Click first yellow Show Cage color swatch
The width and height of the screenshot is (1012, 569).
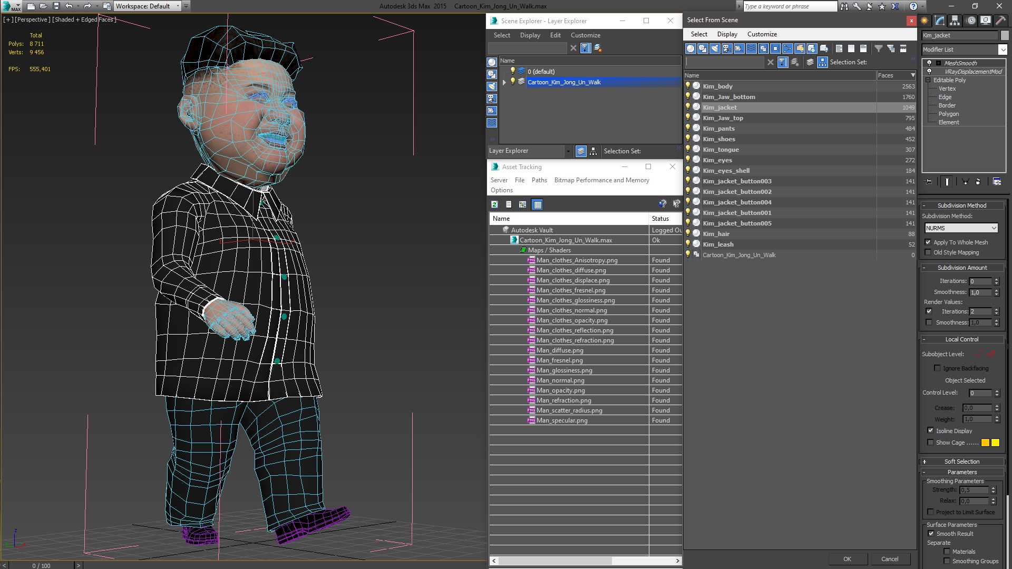985,443
